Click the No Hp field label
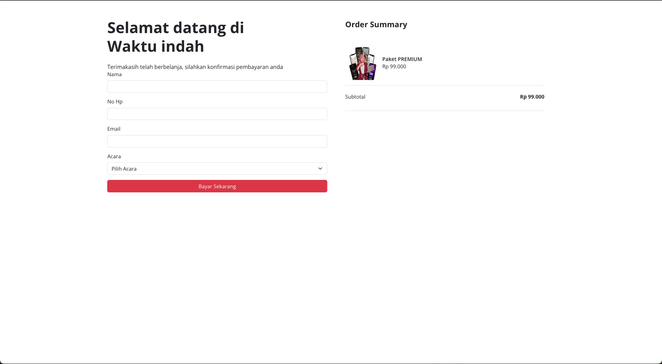 click(114, 101)
